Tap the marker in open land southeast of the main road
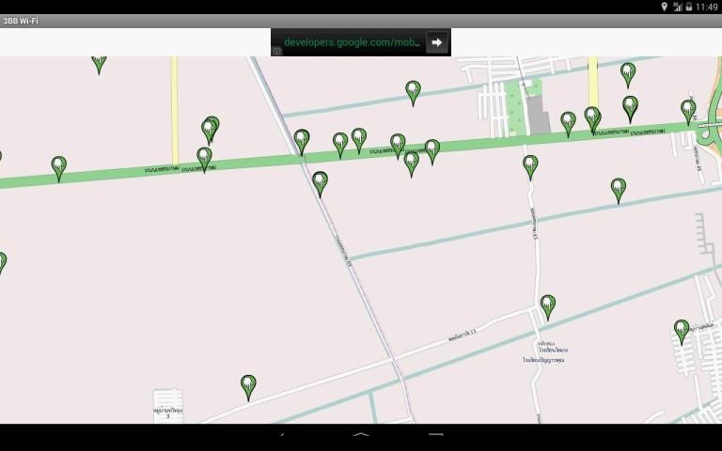The height and width of the screenshot is (451, 722). tap(619, 189)
